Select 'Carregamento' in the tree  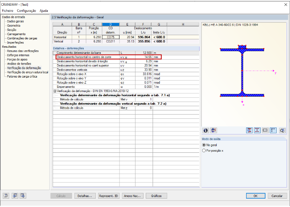[x=16, y=34]
